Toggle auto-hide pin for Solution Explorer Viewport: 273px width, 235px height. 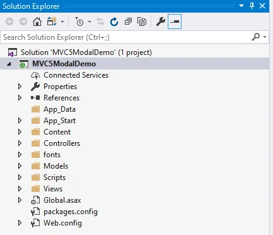[252, 6]
